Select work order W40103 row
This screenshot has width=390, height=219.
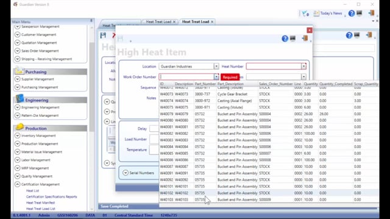[x=269, y=200]
